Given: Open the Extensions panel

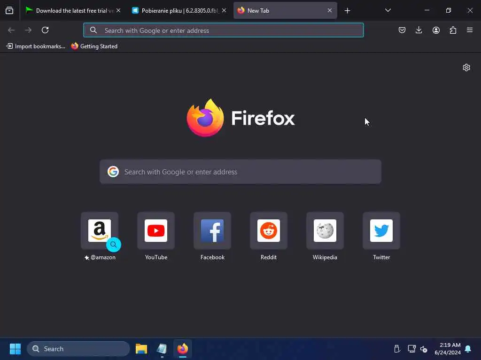Looking at the screenshot, I should 453,30.
